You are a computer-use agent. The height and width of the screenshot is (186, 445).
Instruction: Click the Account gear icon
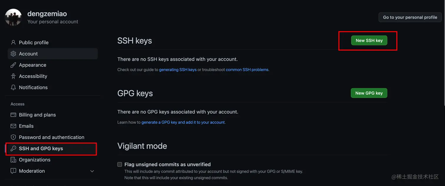(13, 54)
